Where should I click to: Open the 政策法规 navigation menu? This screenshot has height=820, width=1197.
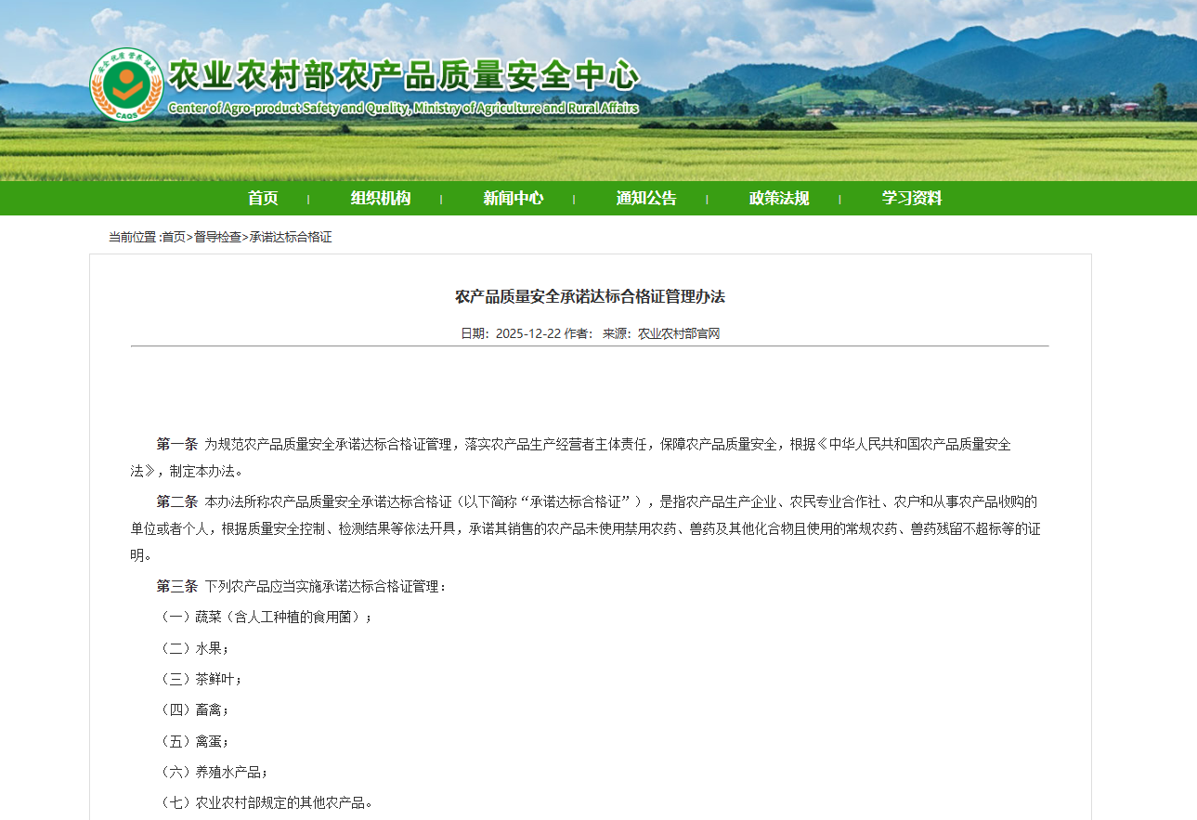[778, 198]
